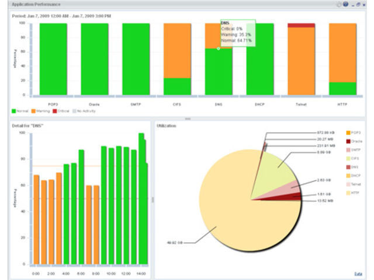Screen dimensions: 374x280
Task: Click the HTTP legend swatch in Utilization
Action: 347,191
